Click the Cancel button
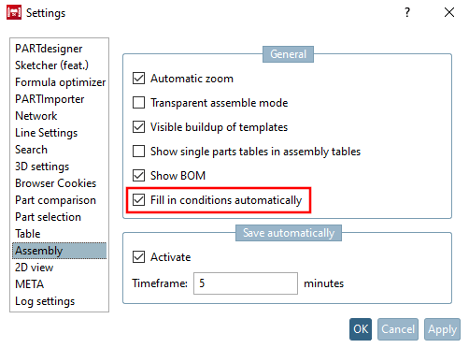The width and height of the screenshot is (469, 348). click(x=398, y=329)
